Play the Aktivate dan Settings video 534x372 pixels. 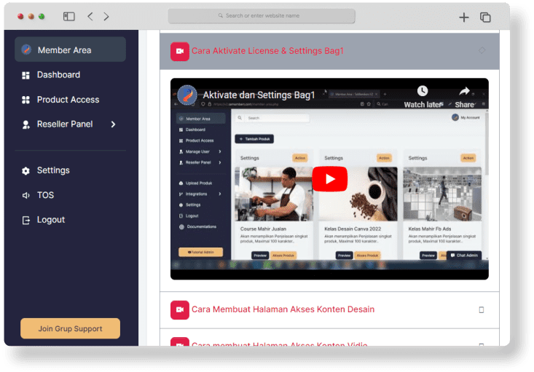tap(329, 179)
